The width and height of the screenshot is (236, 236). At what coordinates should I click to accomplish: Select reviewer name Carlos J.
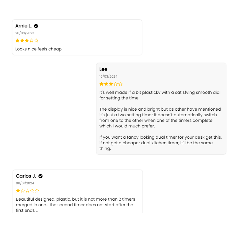coord(26,176)
